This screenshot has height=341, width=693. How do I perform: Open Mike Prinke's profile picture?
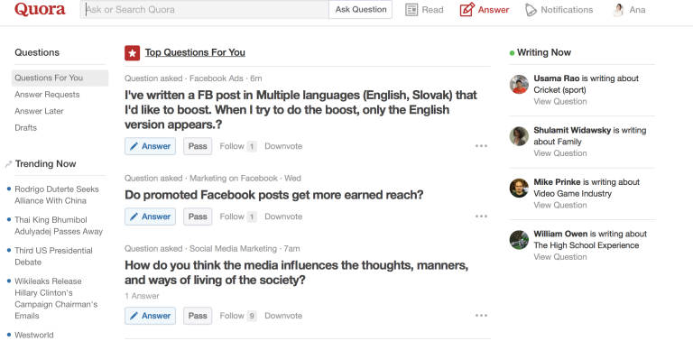(519, 189)
